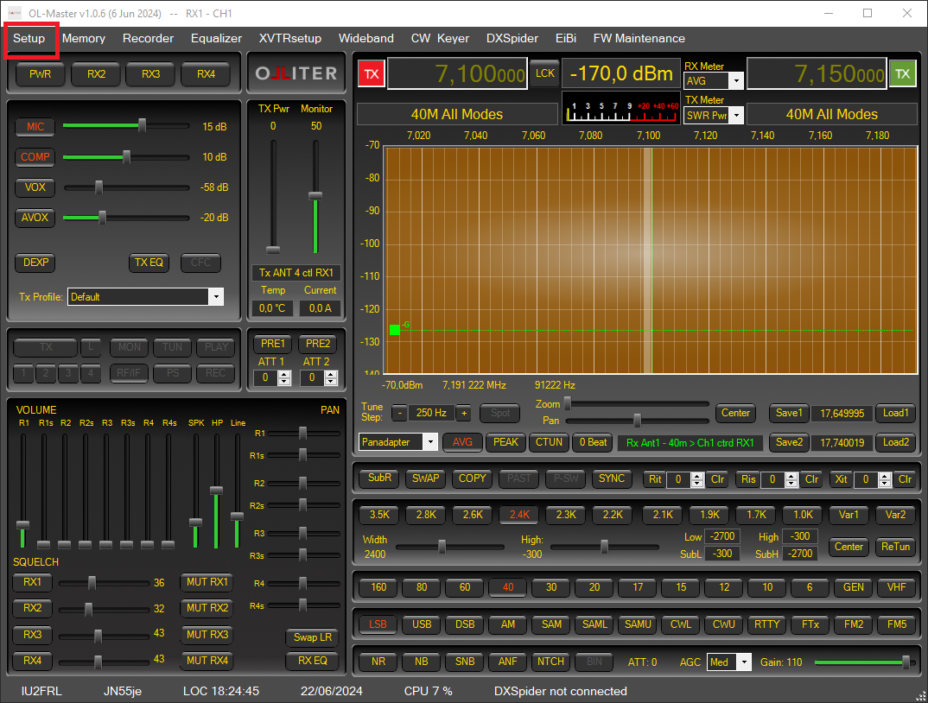Click the red TX indicator button

pyautogui.click(x=372, y=73)
